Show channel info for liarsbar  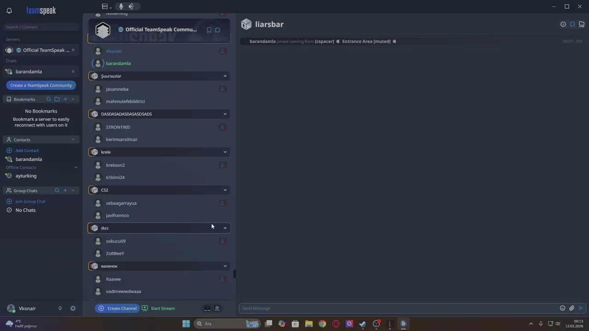pyautogui.click(x=563, y=24)
